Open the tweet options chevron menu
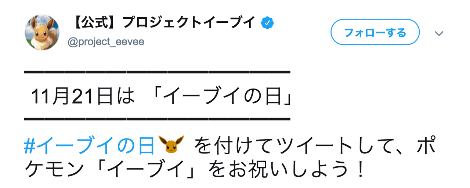Screen dimensions: 470x188 tap(439, 33)
